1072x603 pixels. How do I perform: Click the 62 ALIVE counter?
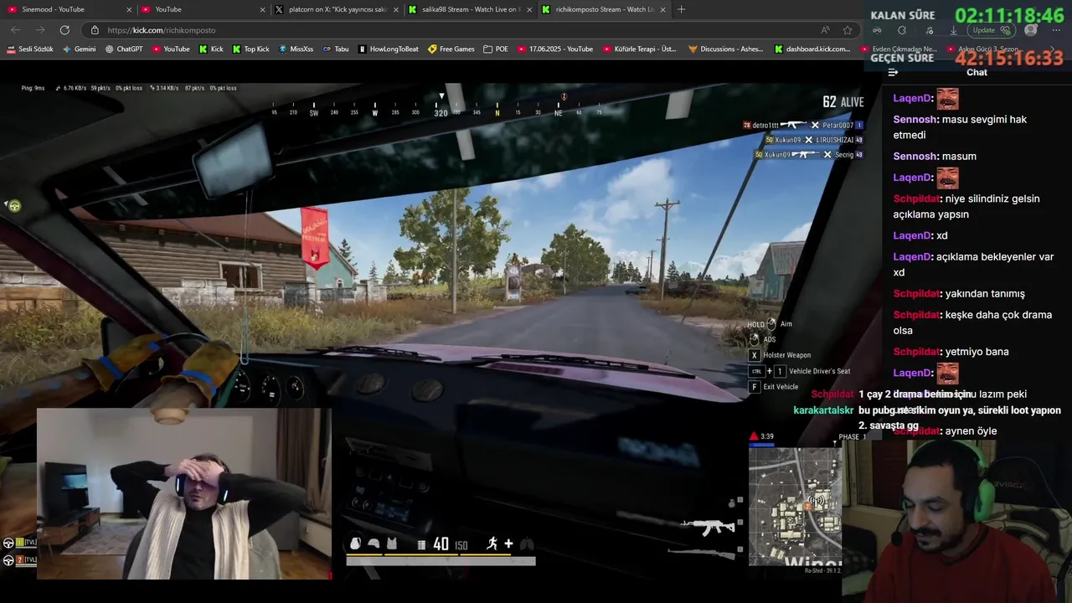[843, 101]
